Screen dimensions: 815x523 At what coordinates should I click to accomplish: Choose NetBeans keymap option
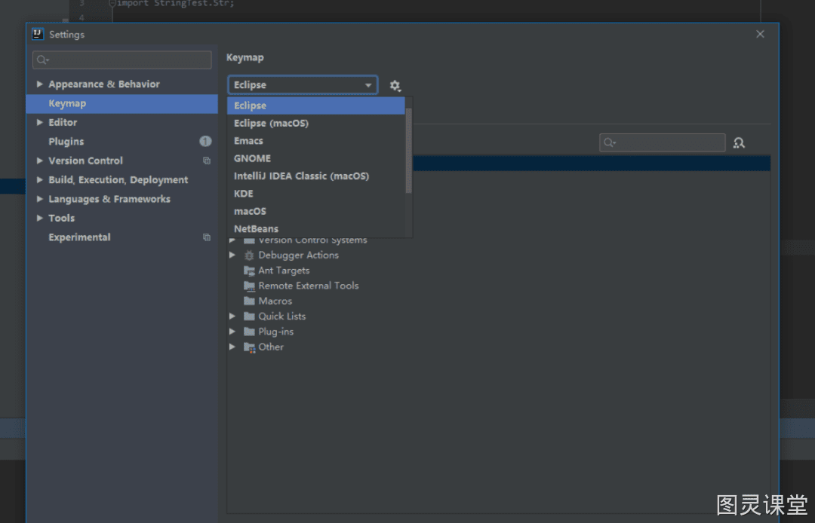coord(316,229)
